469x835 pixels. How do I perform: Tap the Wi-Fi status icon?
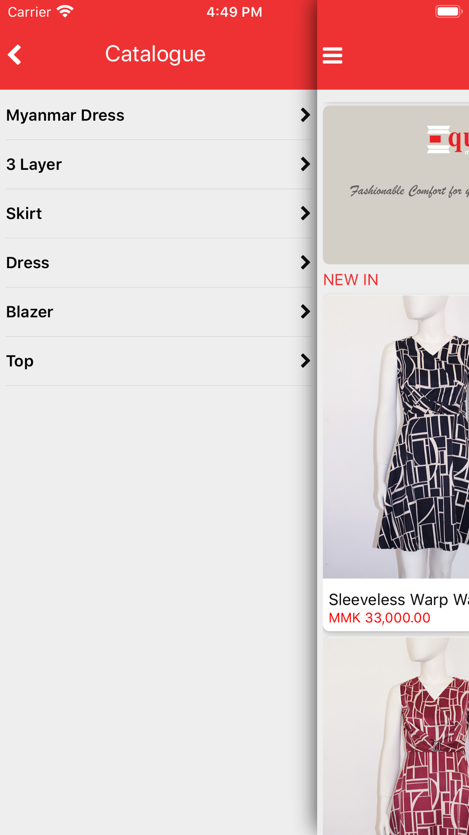click(65, 11)
